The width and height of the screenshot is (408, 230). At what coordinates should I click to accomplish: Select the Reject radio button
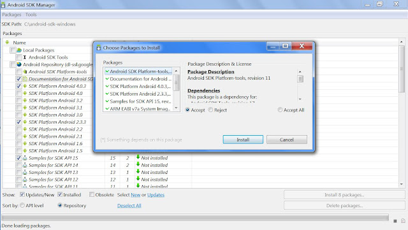coord(210,110)
